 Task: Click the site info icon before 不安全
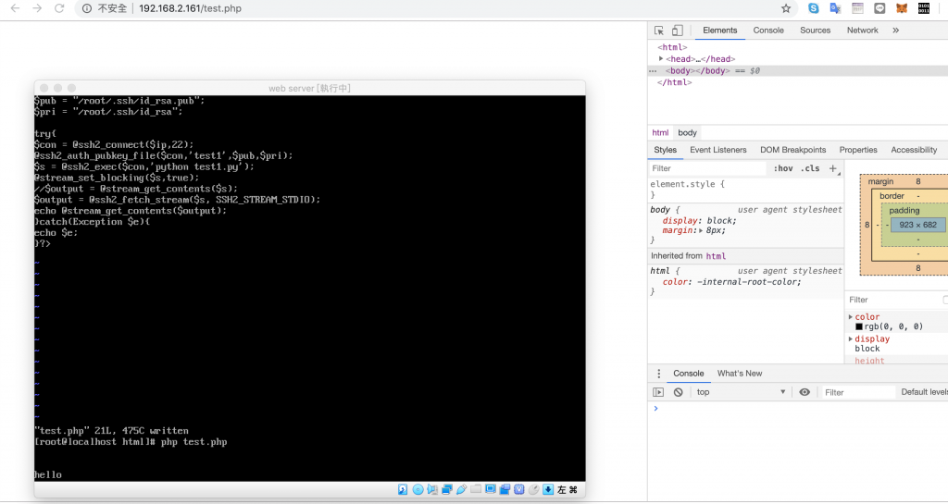[x=87, y=8]
